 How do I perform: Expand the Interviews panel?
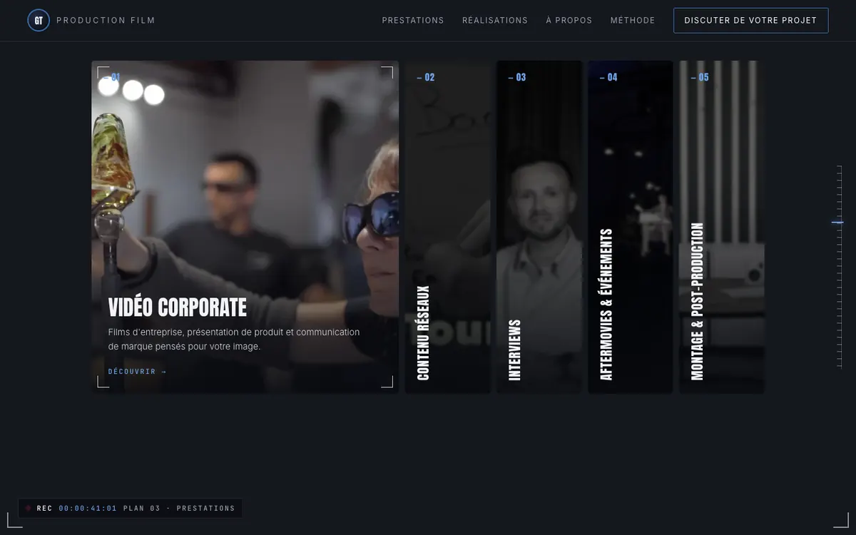click(x=539, y=227)
